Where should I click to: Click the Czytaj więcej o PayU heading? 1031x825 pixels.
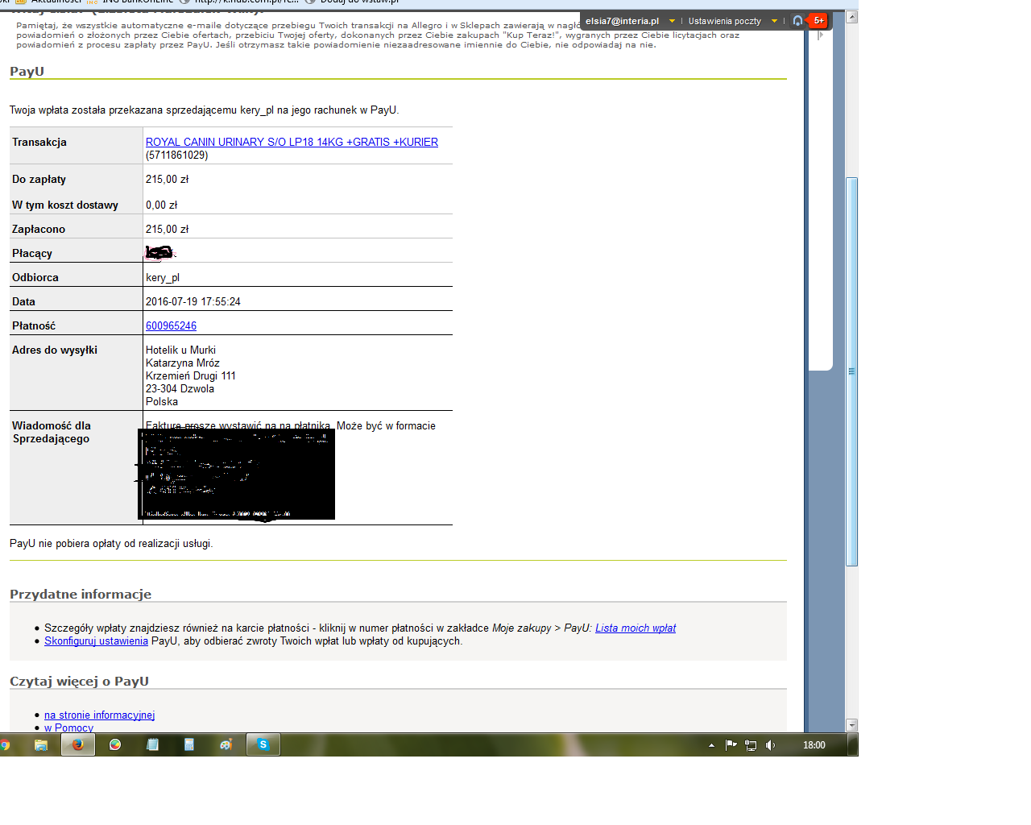click(x=80, y=682)
